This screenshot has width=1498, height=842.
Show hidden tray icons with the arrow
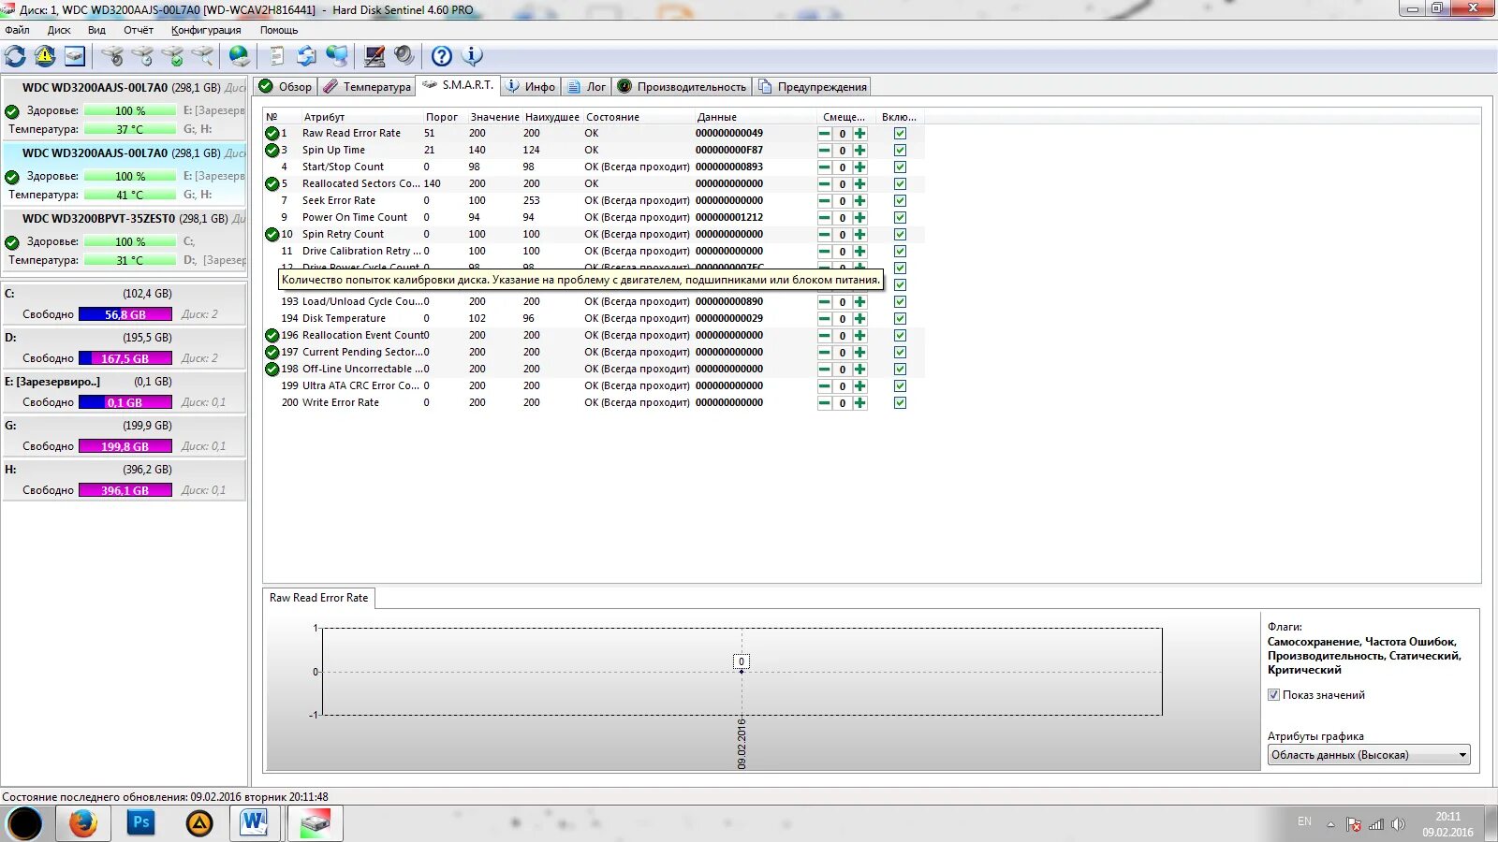(1330, 824)
